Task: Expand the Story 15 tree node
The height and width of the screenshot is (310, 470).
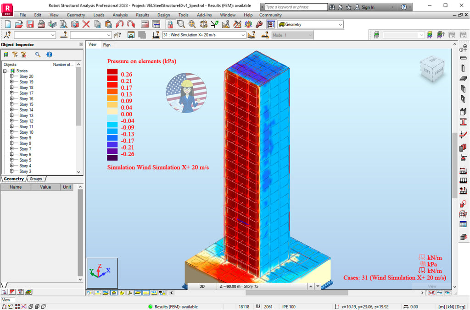Action: [11, 104]
